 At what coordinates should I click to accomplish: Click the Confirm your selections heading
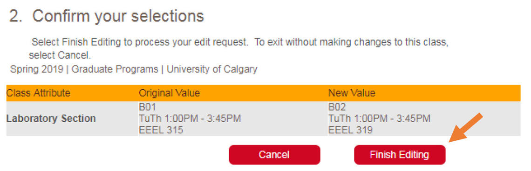[x=118, y=16]
